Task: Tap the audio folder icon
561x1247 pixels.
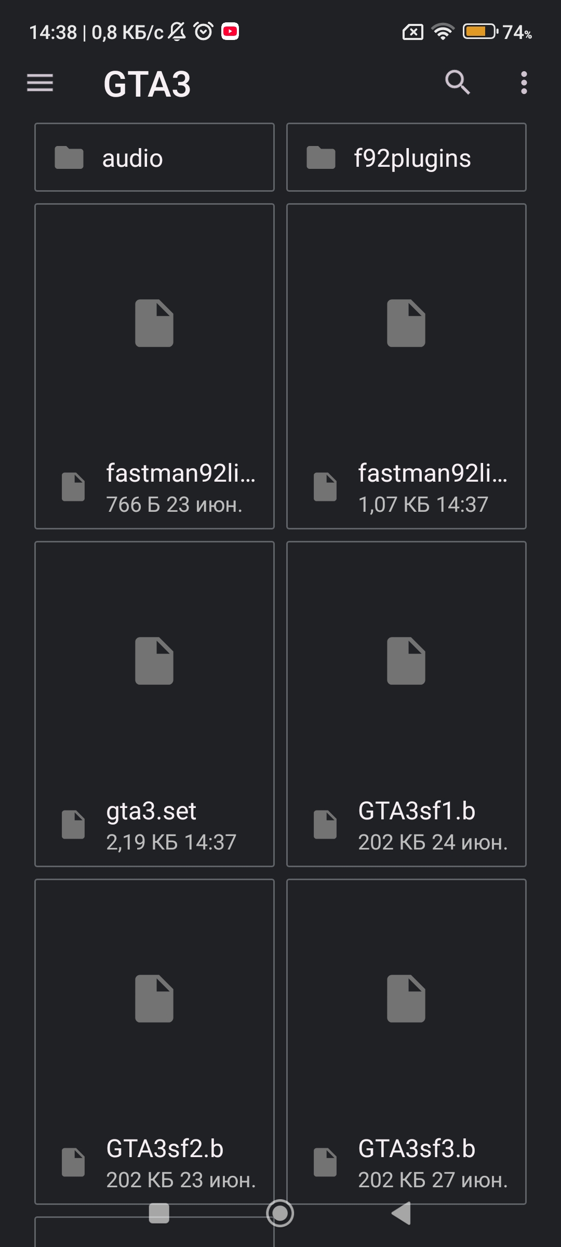Action: click(x=69, y=158)
